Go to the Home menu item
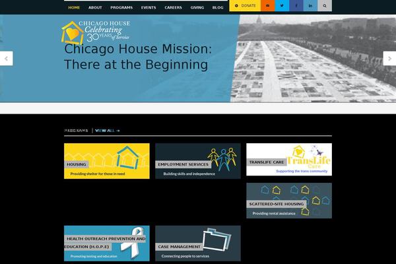 coord(74,7)
